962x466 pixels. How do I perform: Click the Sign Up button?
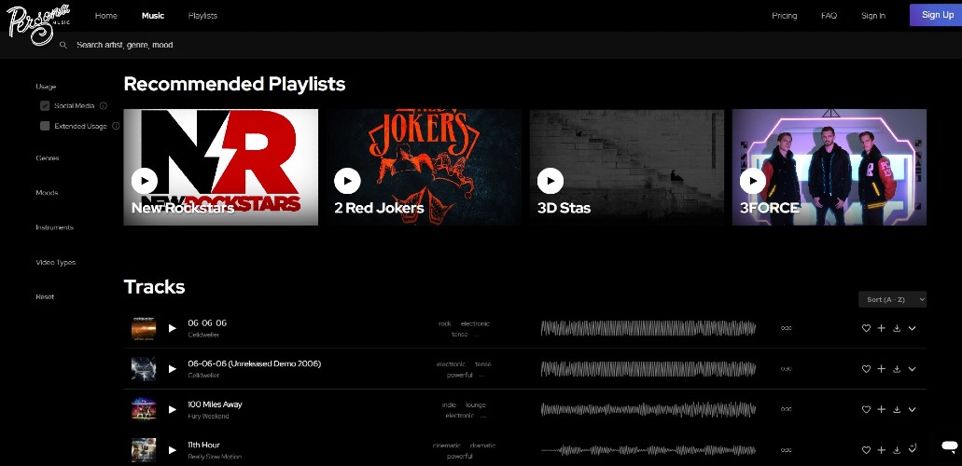point(936,15)
